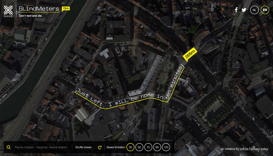Select the 50 speed limitation
Image resolution: width=273 pixels, height=156 pixels.
(139, 147)
